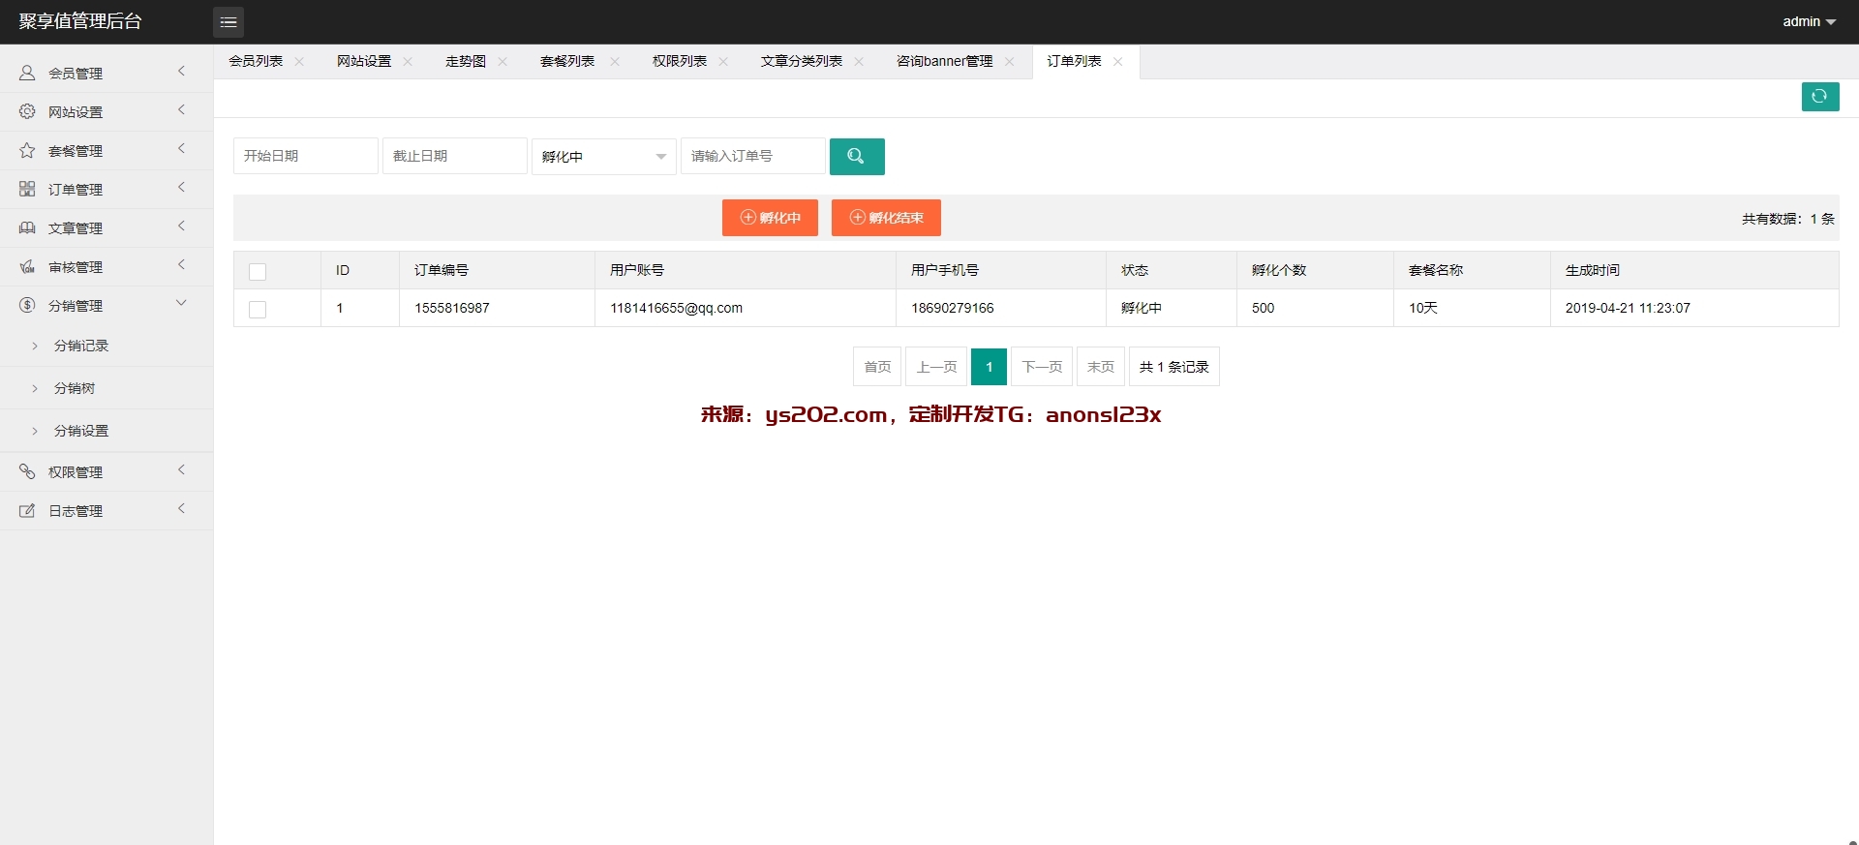Click the green refresh icon button
Screen dimensions: 1859x845
(x=1819, y=97)
